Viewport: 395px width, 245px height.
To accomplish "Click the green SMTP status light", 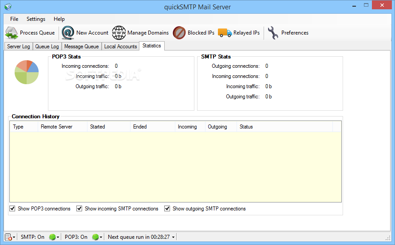I will point(52,237).
